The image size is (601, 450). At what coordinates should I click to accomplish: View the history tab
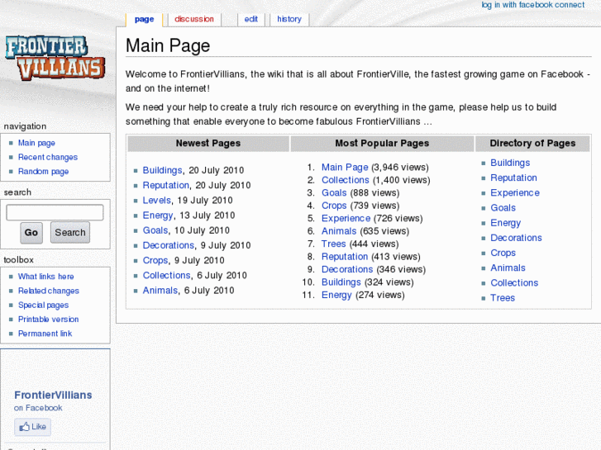coord(289,19)
